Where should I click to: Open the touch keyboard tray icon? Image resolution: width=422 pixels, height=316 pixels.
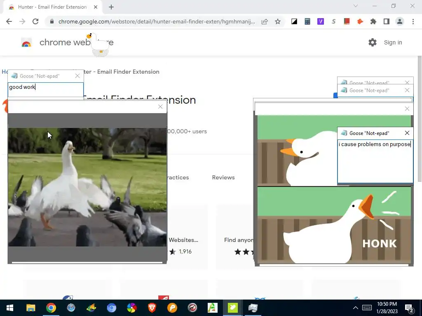click(x=367, y=308)
